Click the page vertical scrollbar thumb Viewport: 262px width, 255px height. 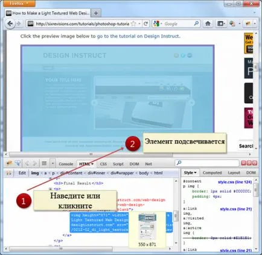pyautogui.click(x=256, y=67)
